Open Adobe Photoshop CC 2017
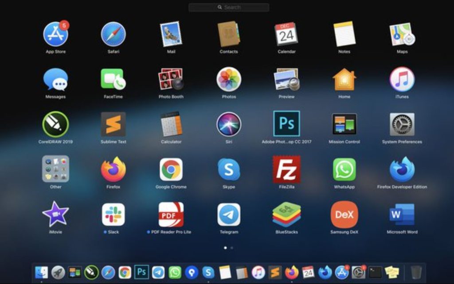 click(286, 127)
